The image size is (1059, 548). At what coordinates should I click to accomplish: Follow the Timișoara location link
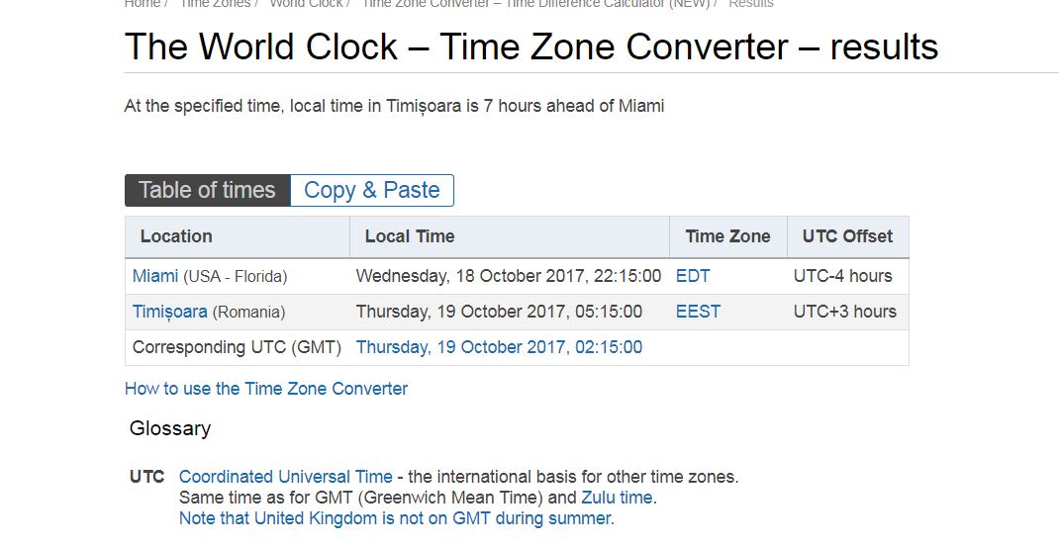tap(170, 312)
